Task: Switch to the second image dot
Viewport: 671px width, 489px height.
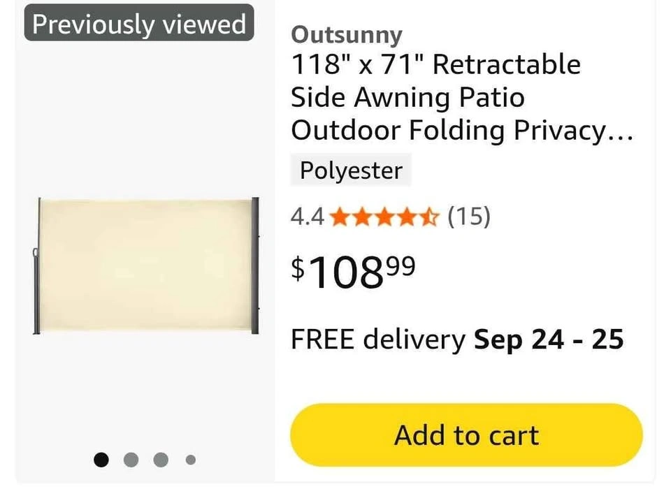Action: (x=131, y=459)
